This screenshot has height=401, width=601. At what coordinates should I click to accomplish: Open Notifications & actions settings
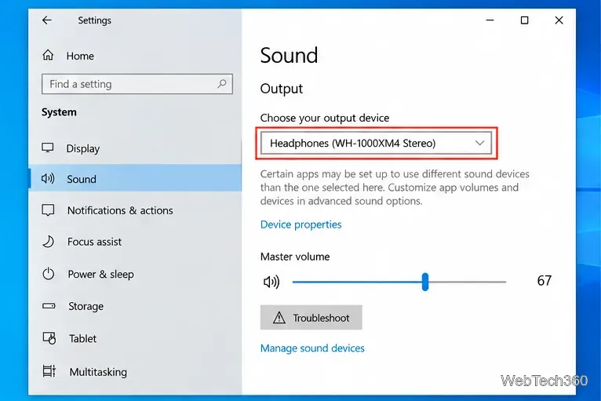(x=135, y=210)
